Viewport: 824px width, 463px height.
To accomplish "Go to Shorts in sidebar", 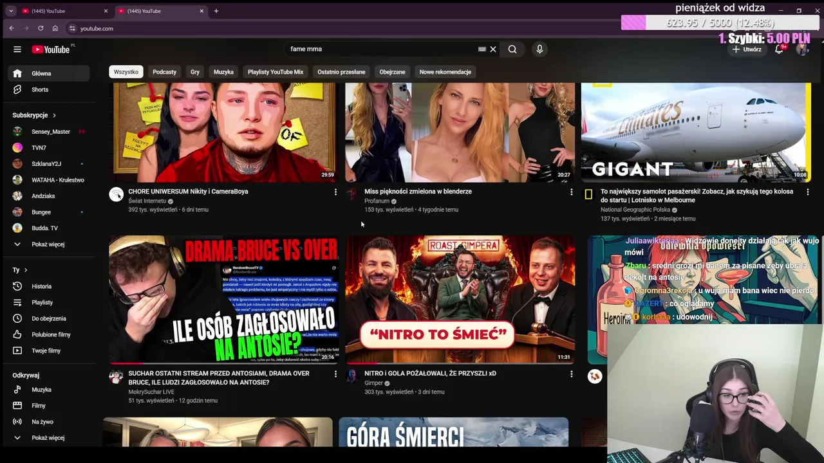I will 48,89.
